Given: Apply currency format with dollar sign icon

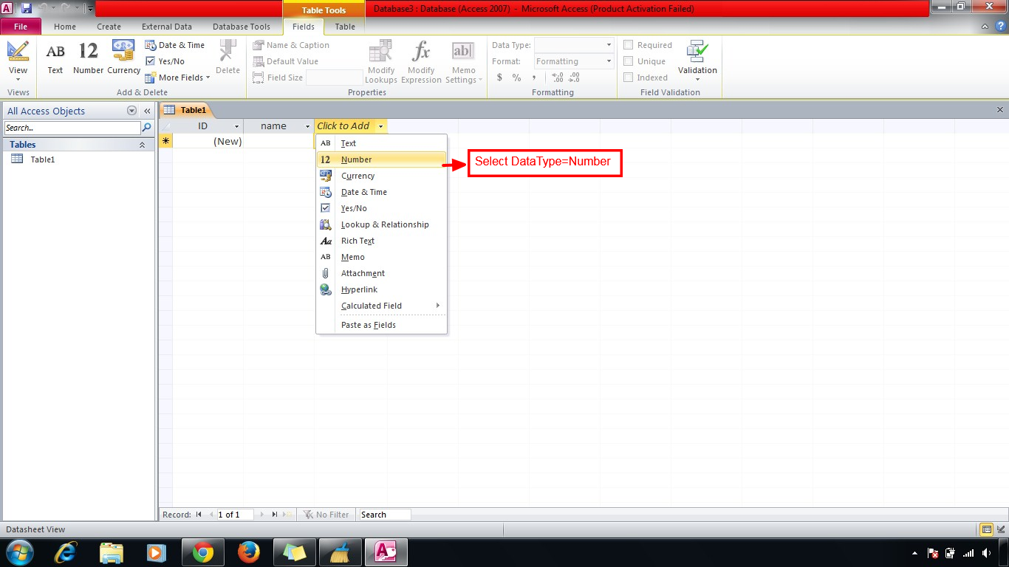Looking at the screenshot, I should tap(499, 77).
